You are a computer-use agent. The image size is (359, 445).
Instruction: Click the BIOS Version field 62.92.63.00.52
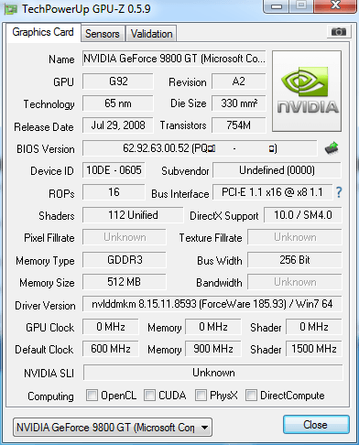200,148
